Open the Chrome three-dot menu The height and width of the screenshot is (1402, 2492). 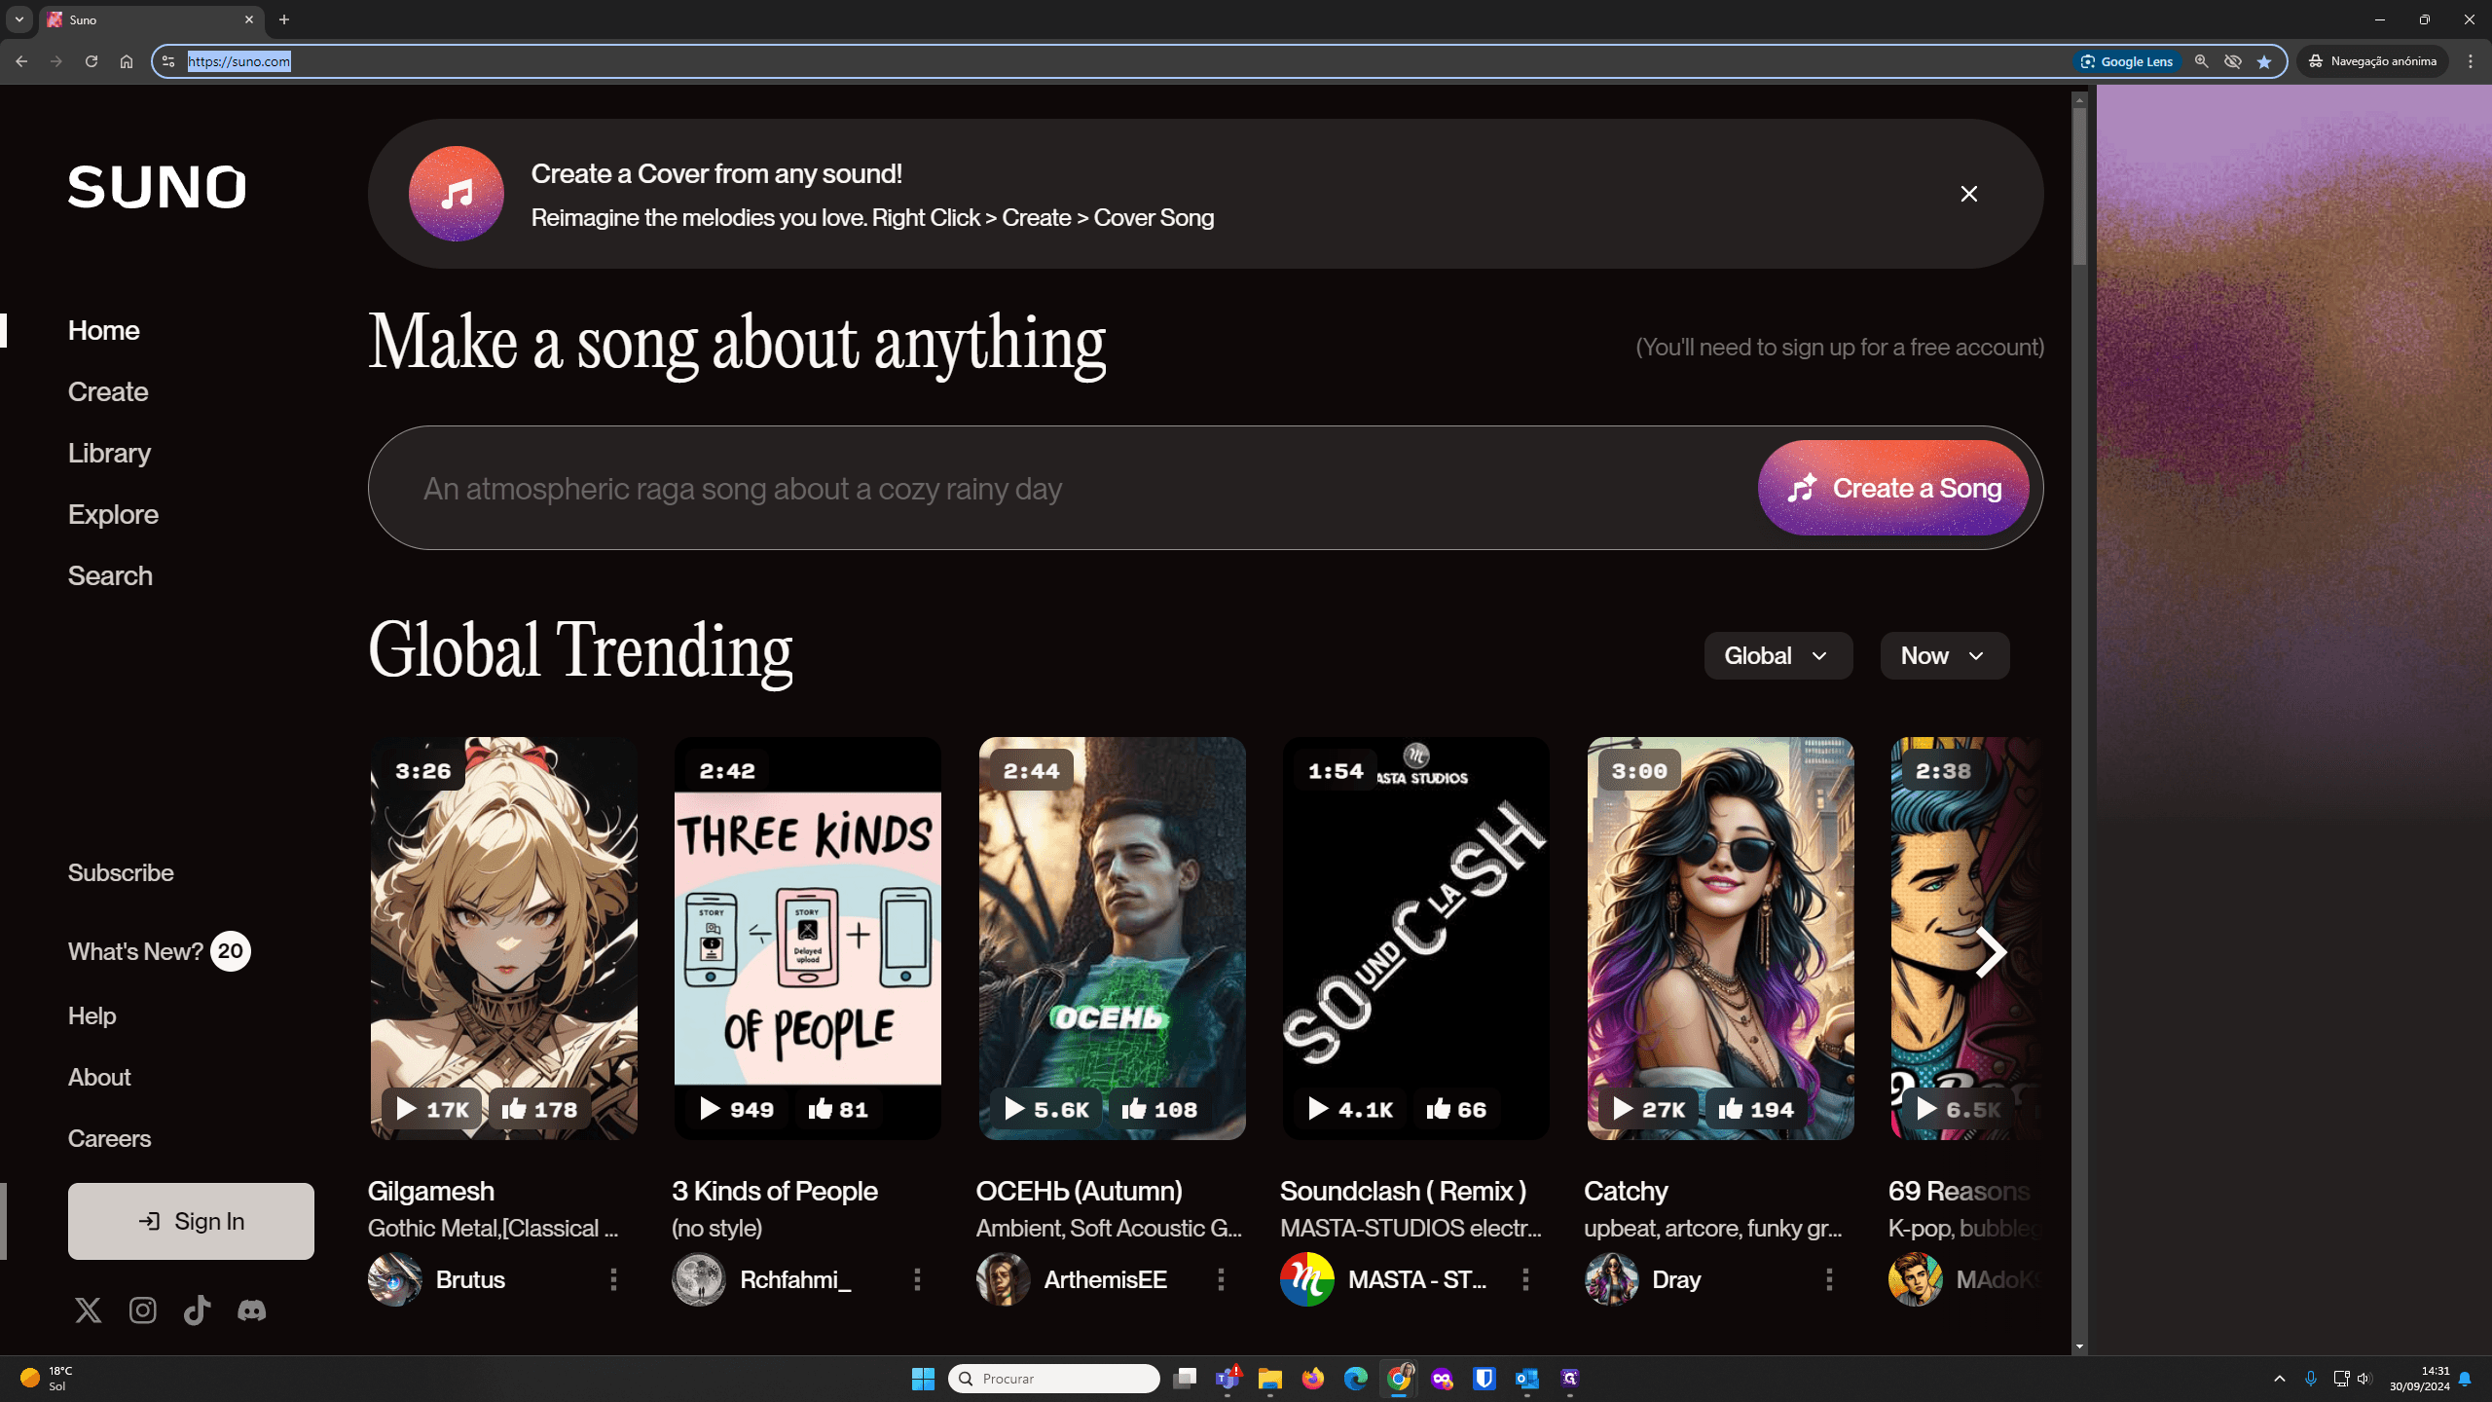click(2470, 61)
